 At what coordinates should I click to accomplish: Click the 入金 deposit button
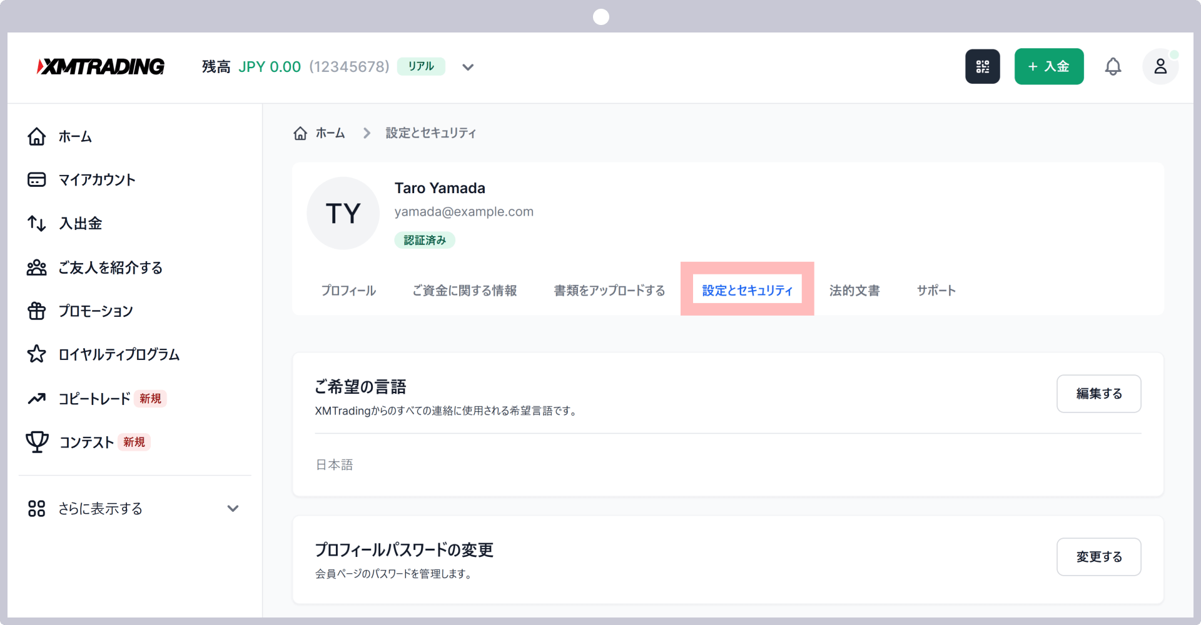click(x=1049, y=66)
